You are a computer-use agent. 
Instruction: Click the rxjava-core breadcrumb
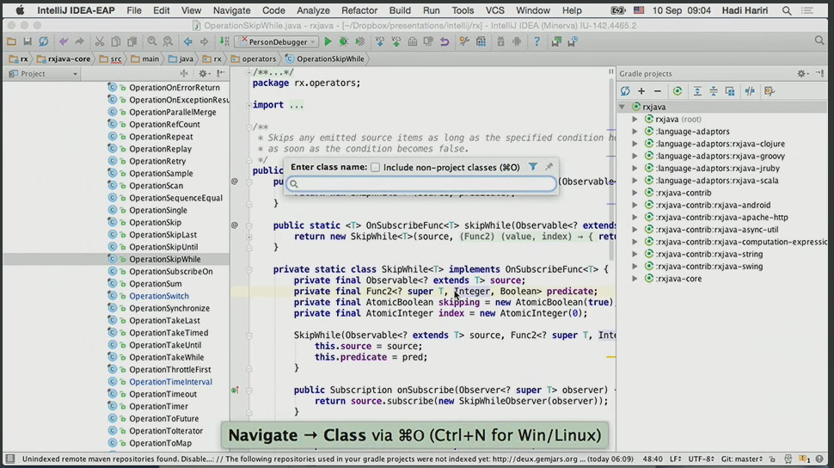[64, 59]
